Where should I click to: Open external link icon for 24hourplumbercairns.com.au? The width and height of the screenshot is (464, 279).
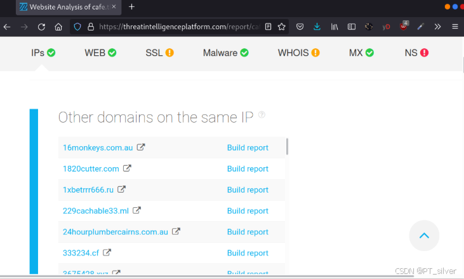coord(176,231)
